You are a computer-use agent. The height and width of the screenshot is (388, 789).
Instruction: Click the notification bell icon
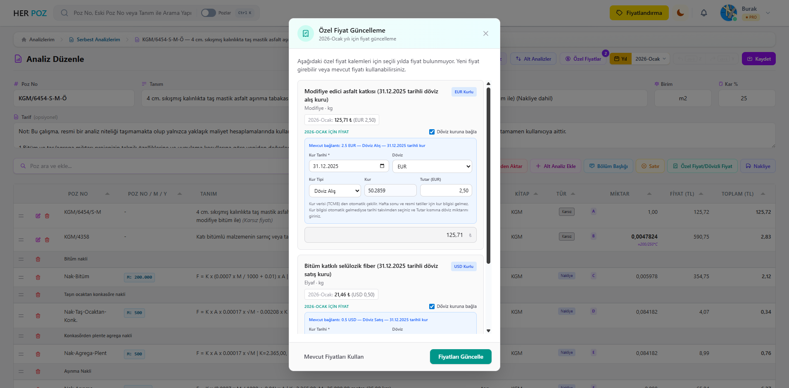click(704, 13)
